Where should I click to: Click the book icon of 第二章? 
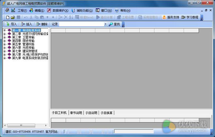pyautogui.click(x=9, y=33)
